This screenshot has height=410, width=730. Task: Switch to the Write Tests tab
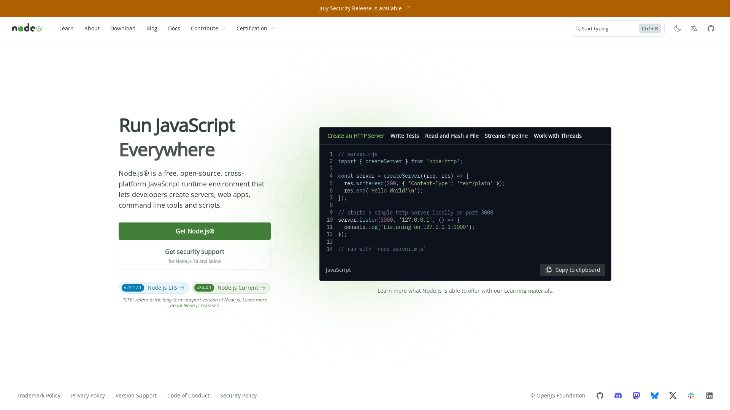coord(405,136)
